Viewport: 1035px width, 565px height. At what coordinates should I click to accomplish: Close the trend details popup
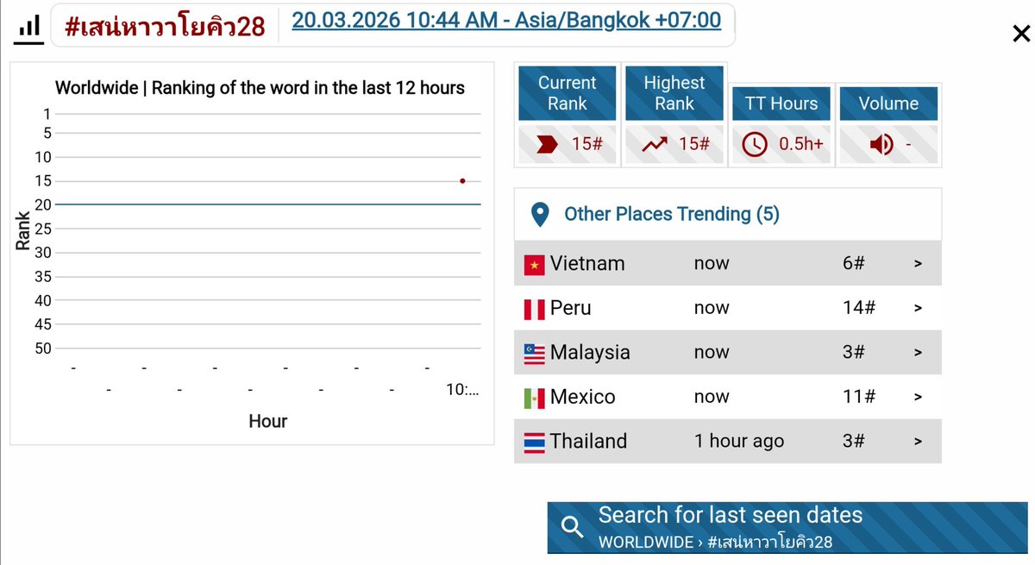coord(1020,34)
